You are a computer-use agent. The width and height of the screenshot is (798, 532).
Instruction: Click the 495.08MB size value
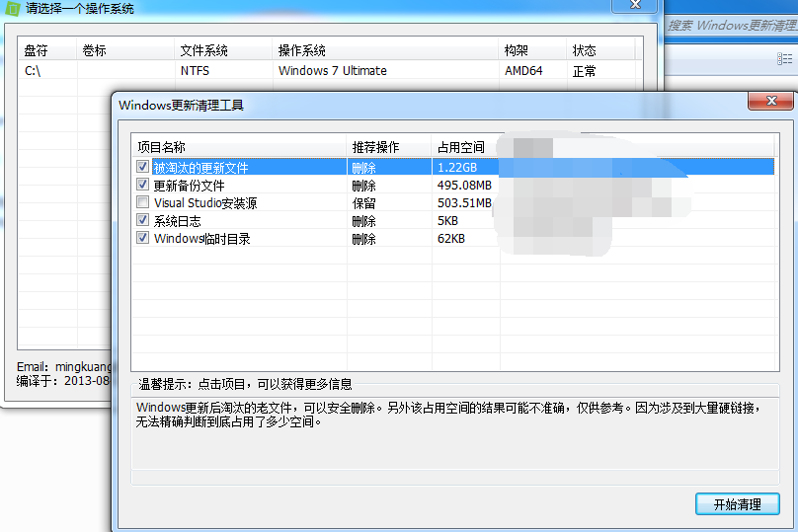(464, 186)
